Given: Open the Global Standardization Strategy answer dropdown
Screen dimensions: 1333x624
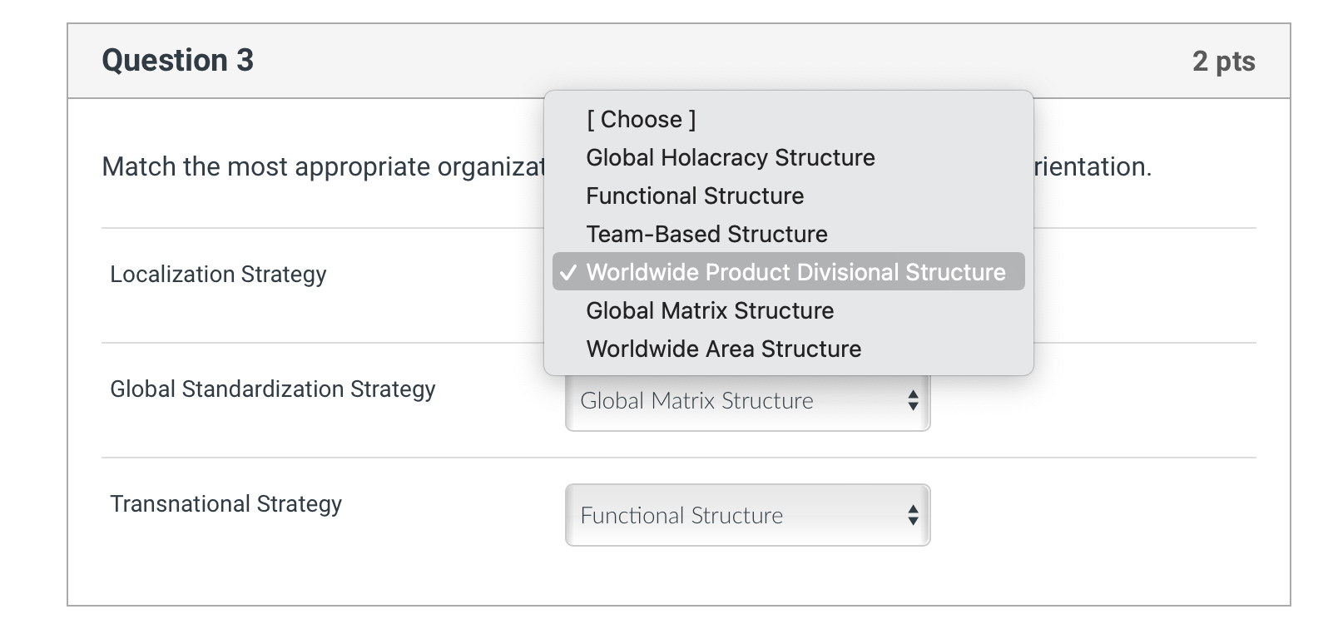Looking at the screenshot, I should (747, 403).
